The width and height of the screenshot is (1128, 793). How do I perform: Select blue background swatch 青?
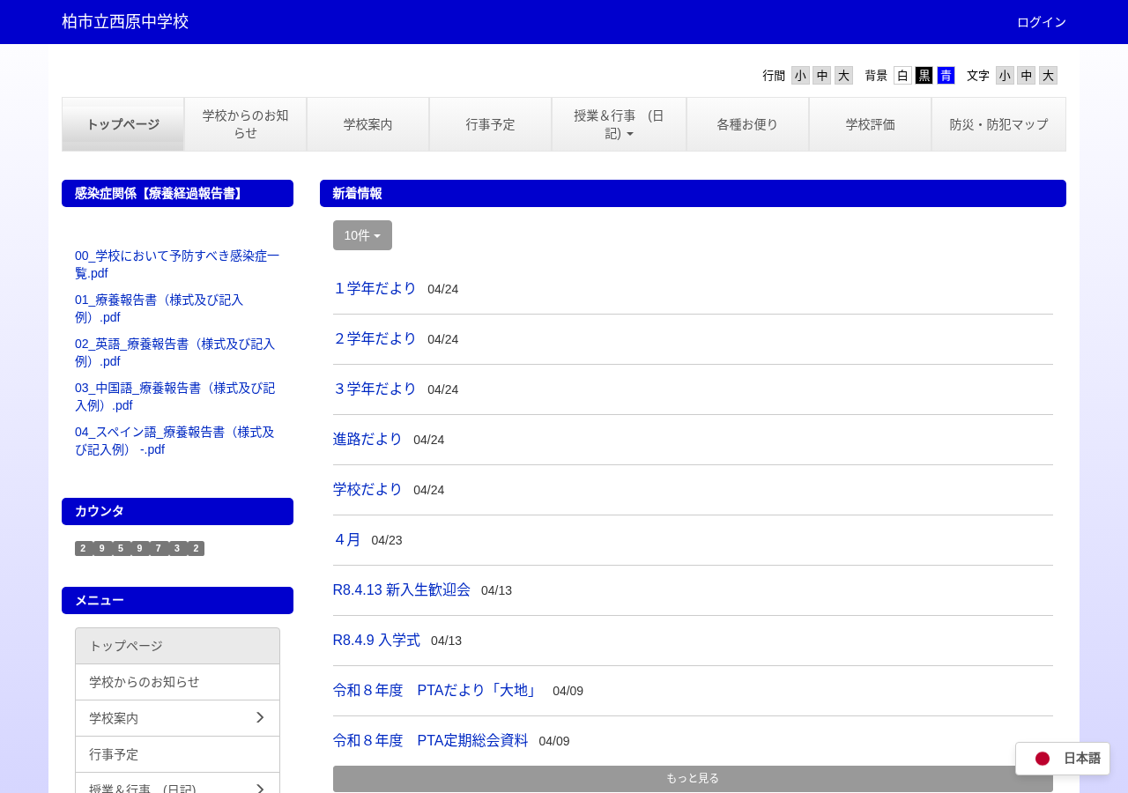tap(946, 76)
